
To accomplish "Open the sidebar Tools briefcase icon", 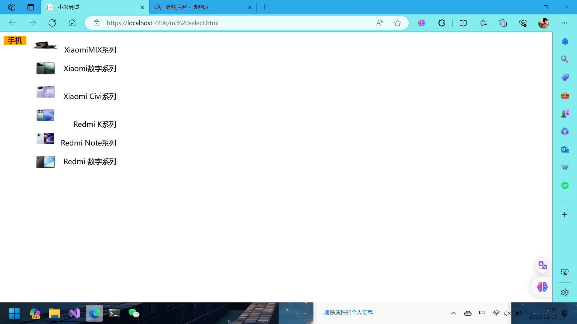I will (x=565, y=95).
